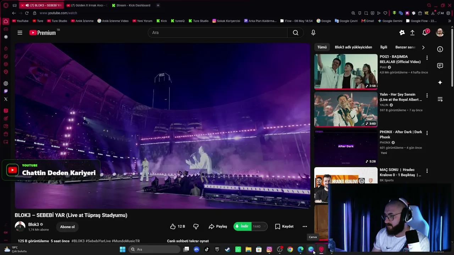Open the Kick bookmark

[x=161, y=21]
